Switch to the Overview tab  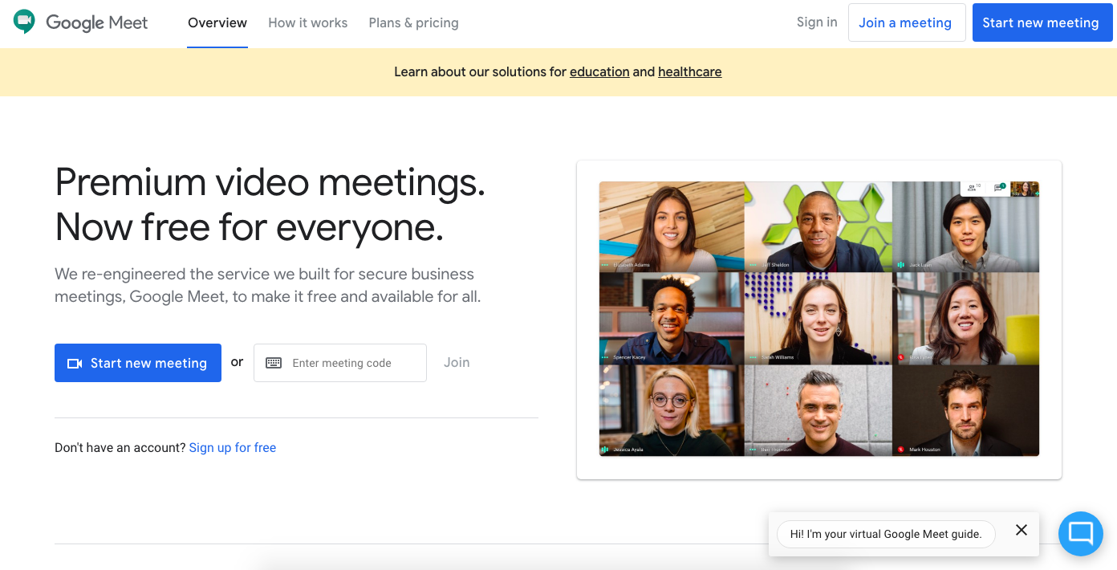217,22
